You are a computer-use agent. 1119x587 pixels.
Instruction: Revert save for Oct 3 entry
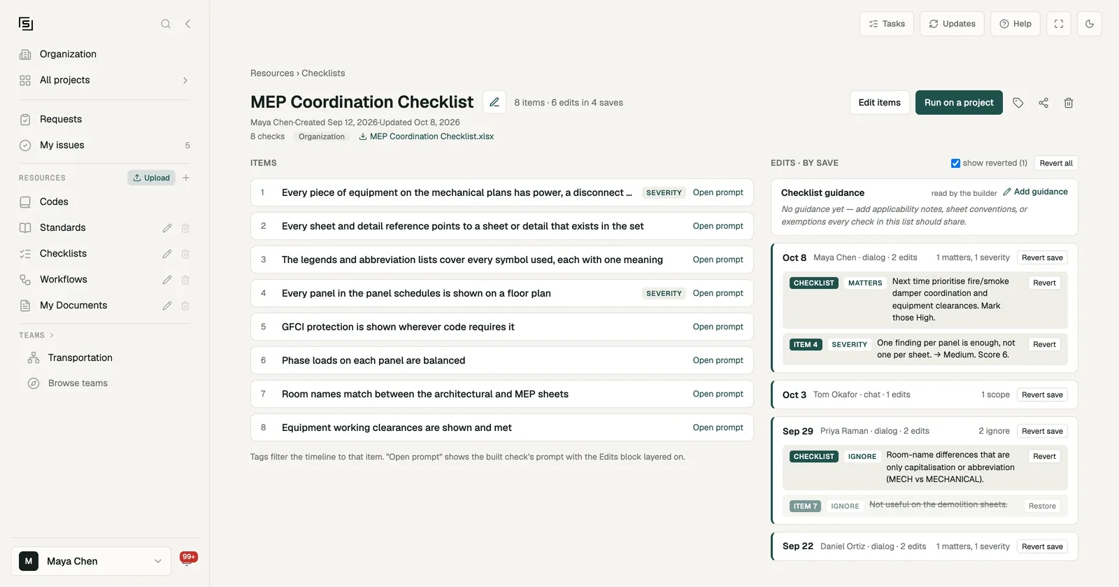pos(1042,395)
